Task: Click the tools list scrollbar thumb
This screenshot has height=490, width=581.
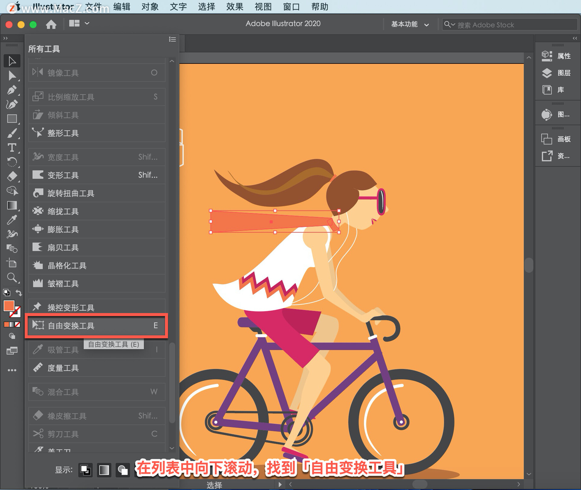Action: pos(172,382)
